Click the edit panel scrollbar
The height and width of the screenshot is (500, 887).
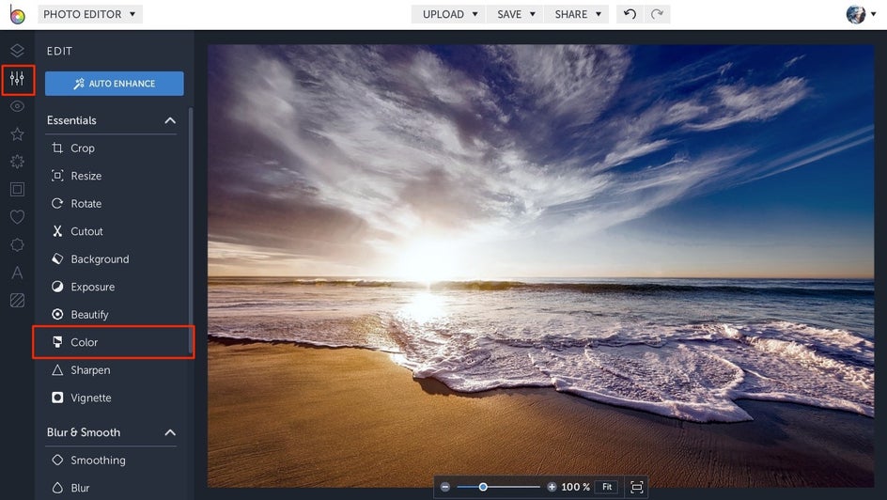tap(191, 232)
